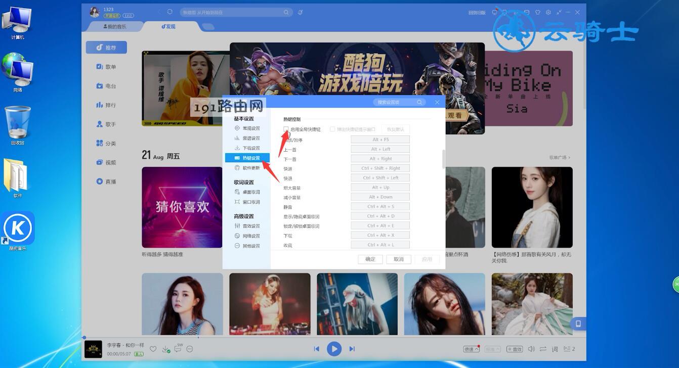
Task: Open the 回收站 desktop icon
Action: (18, 125)
